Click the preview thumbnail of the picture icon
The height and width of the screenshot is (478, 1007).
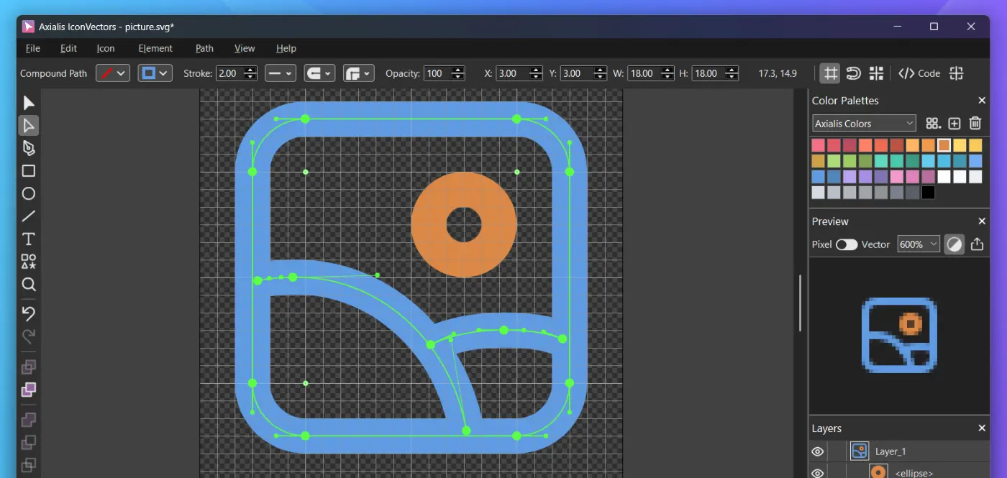pyautogui.click(x=899, y=335)
